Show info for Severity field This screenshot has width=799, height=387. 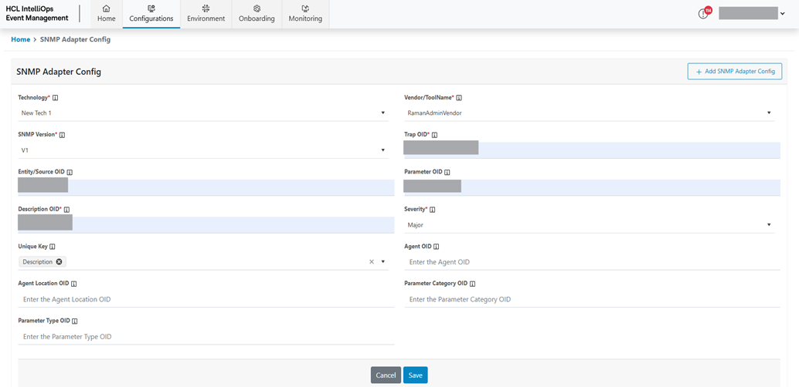[x=433, y=210]
